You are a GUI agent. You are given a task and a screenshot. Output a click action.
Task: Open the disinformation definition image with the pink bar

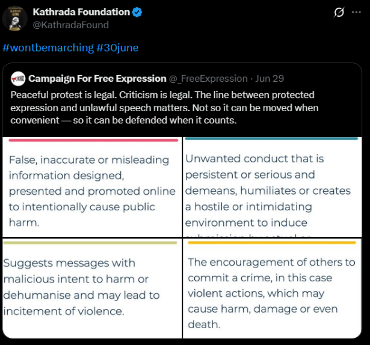tap(92, 187)
